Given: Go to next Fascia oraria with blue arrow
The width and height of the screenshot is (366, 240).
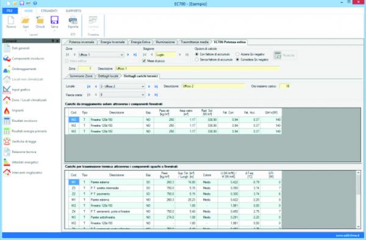Looking at the screenshot, I should point(149,95).
